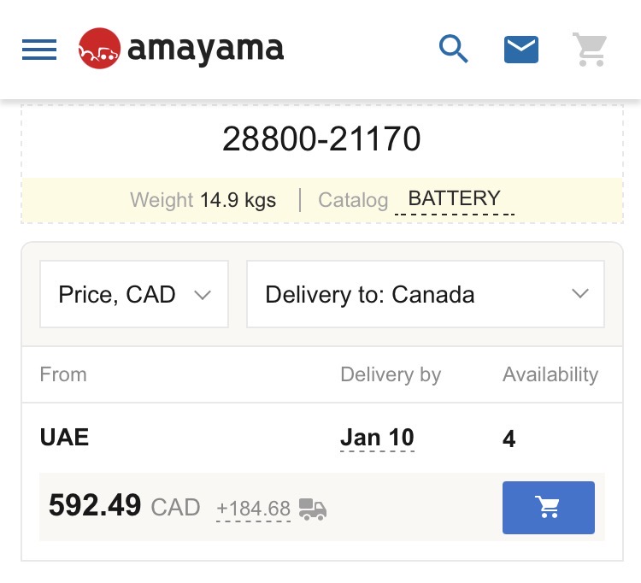Click the UAE origin row label

[x=65, y=438]
